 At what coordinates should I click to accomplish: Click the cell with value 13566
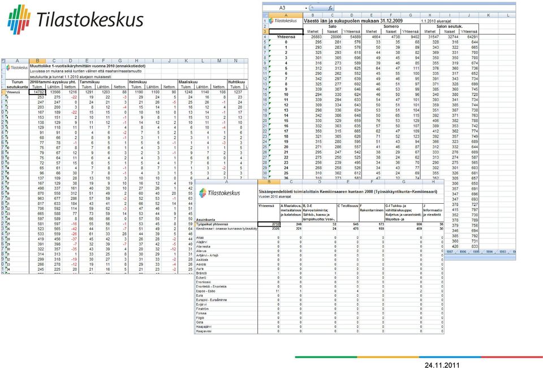pyautogui.click(x=55, y=92)
